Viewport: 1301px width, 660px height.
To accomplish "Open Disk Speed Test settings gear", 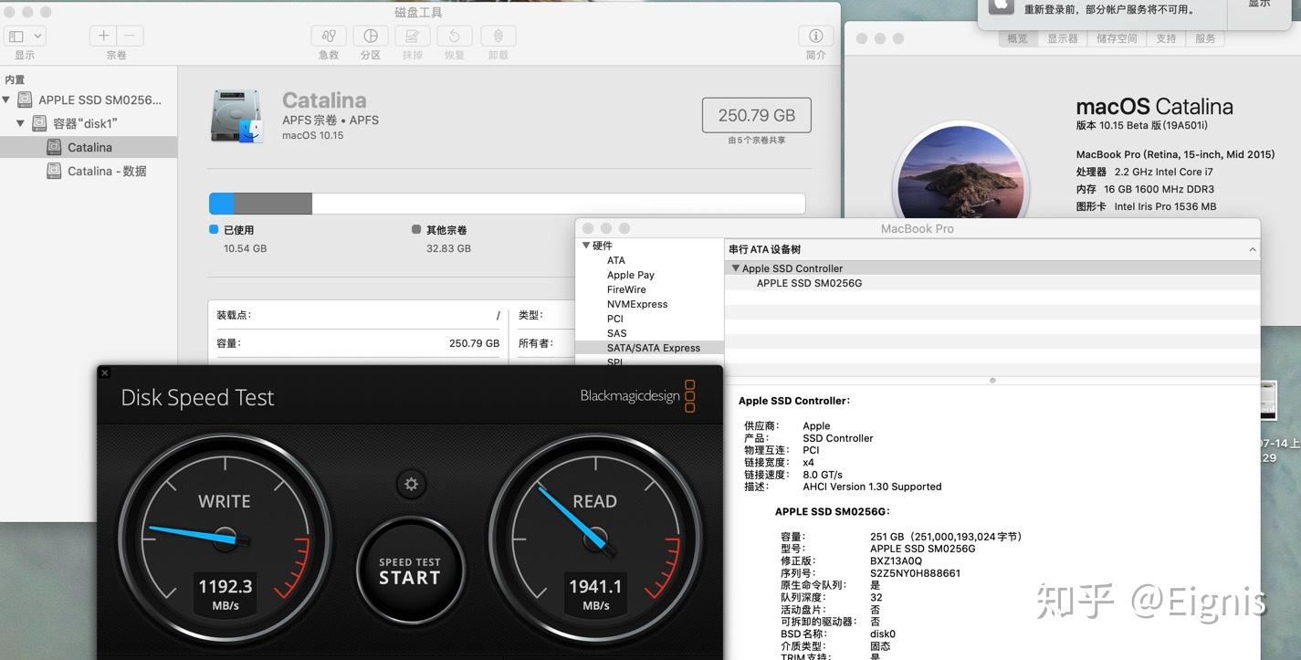I will click(411, 484).
